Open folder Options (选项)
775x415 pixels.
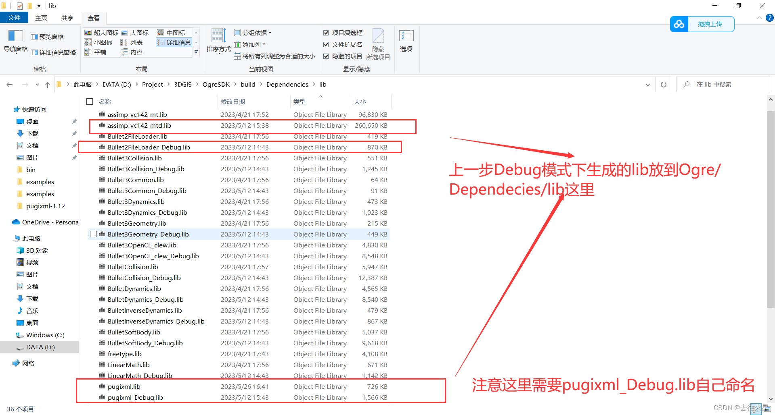(x=406, y=41)
